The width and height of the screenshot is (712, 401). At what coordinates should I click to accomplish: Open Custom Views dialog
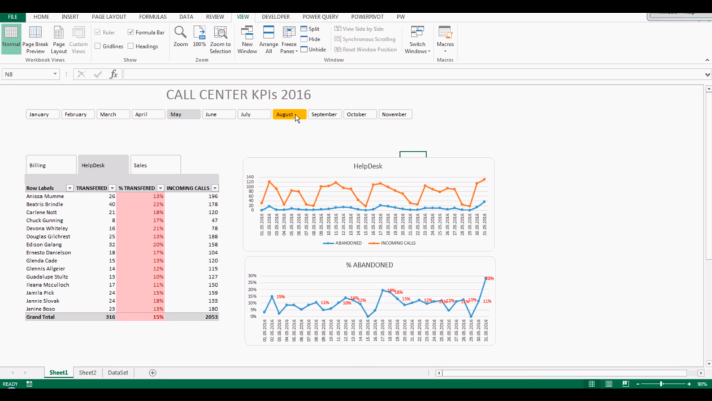point(79,39)
